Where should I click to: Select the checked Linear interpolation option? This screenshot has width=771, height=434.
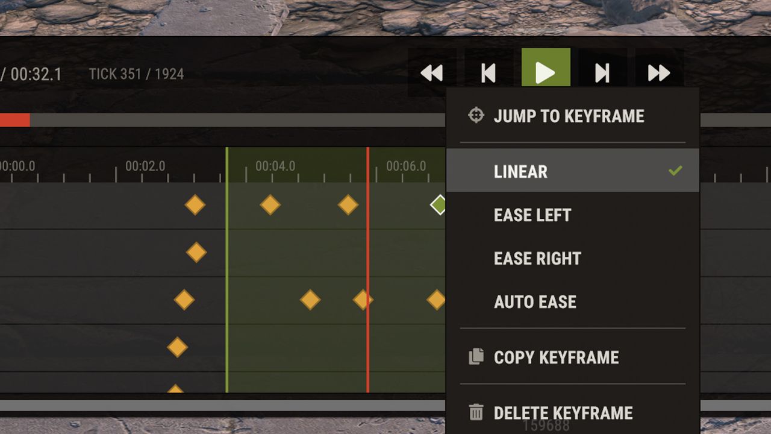[573, 171]
